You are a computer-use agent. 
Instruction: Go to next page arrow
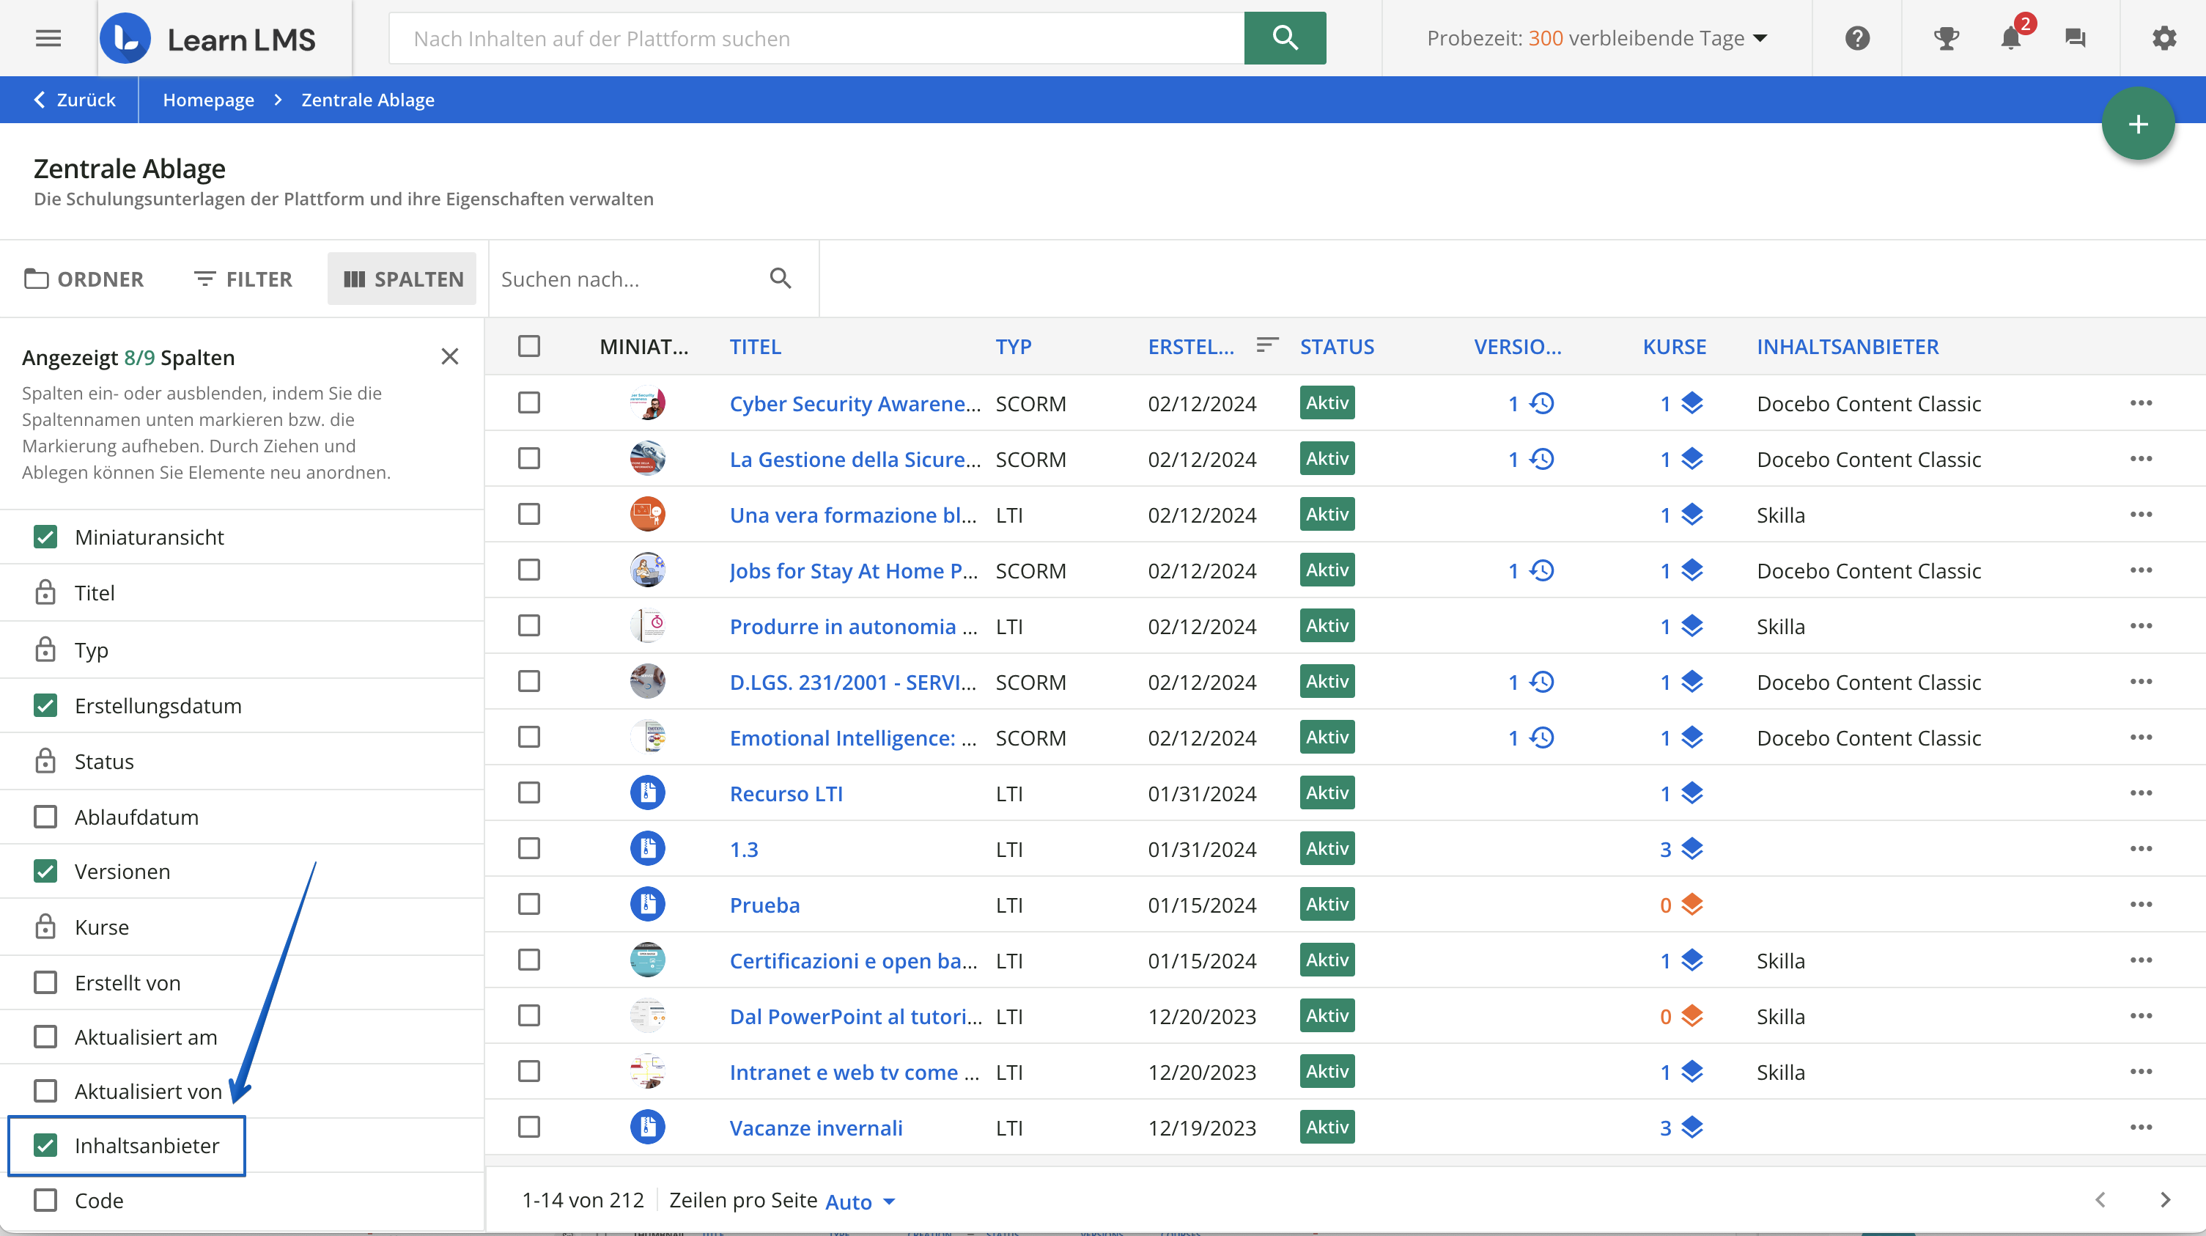(2165, 1199)
